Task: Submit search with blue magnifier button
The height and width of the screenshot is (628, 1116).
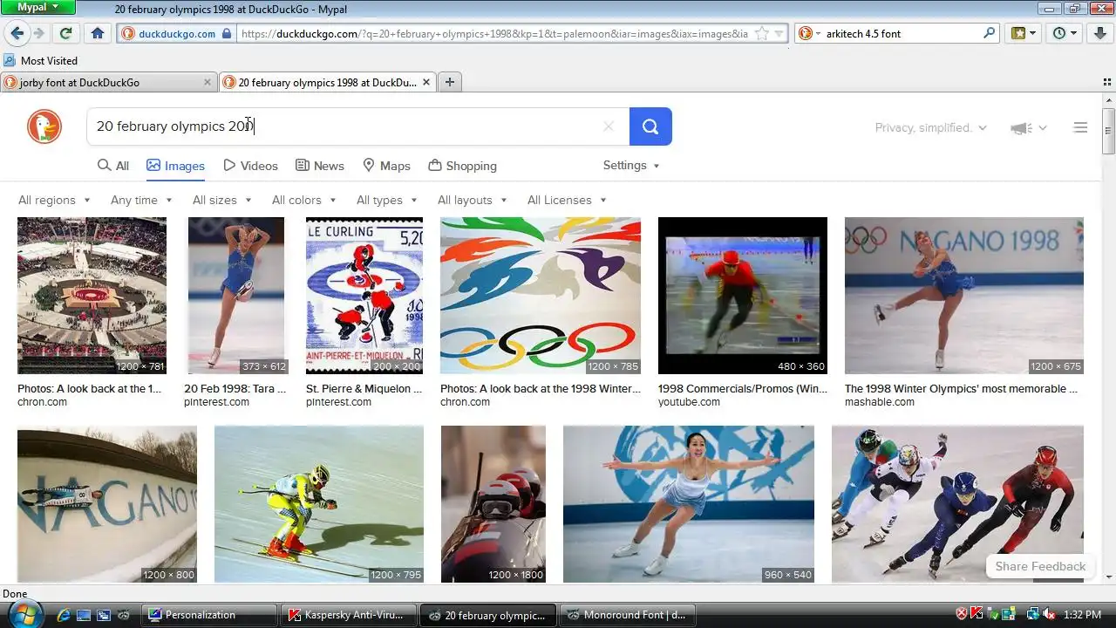Action: pyautogui.click(x=650, y=126)
